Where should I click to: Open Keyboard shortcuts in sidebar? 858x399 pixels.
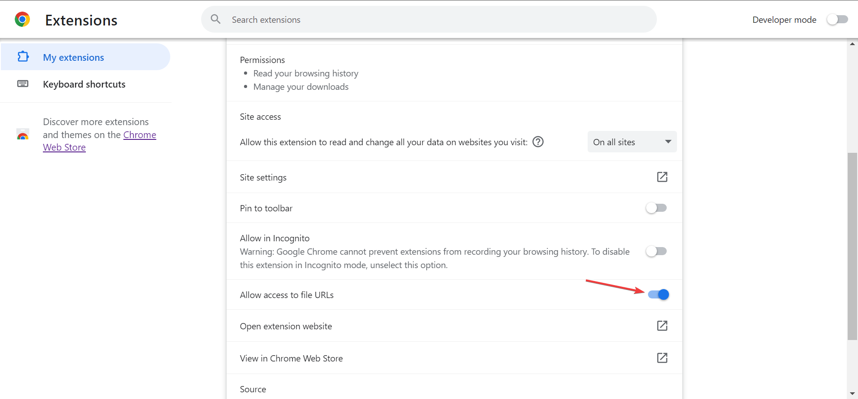84,84
